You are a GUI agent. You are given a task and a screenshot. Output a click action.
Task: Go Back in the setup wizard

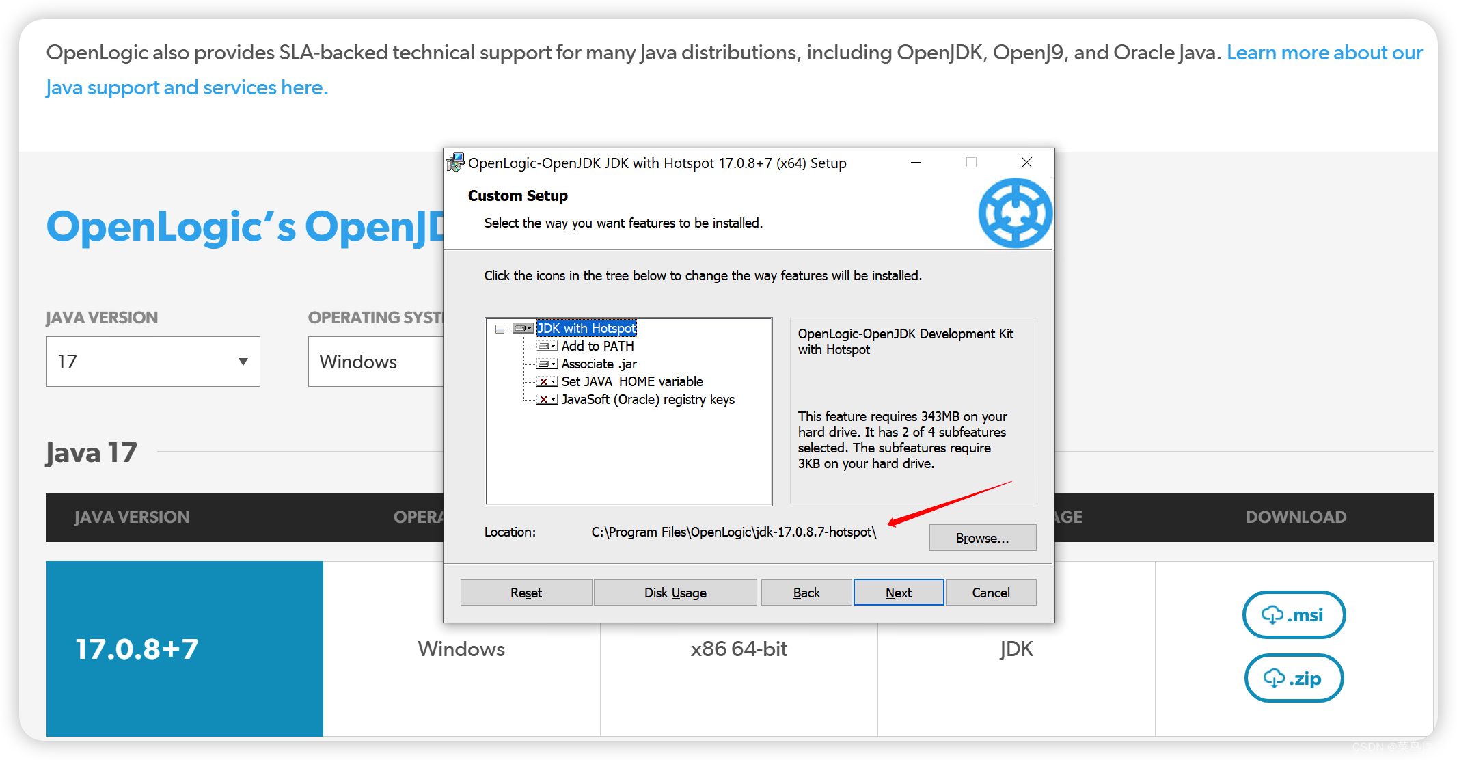click(x=806, y=593)
